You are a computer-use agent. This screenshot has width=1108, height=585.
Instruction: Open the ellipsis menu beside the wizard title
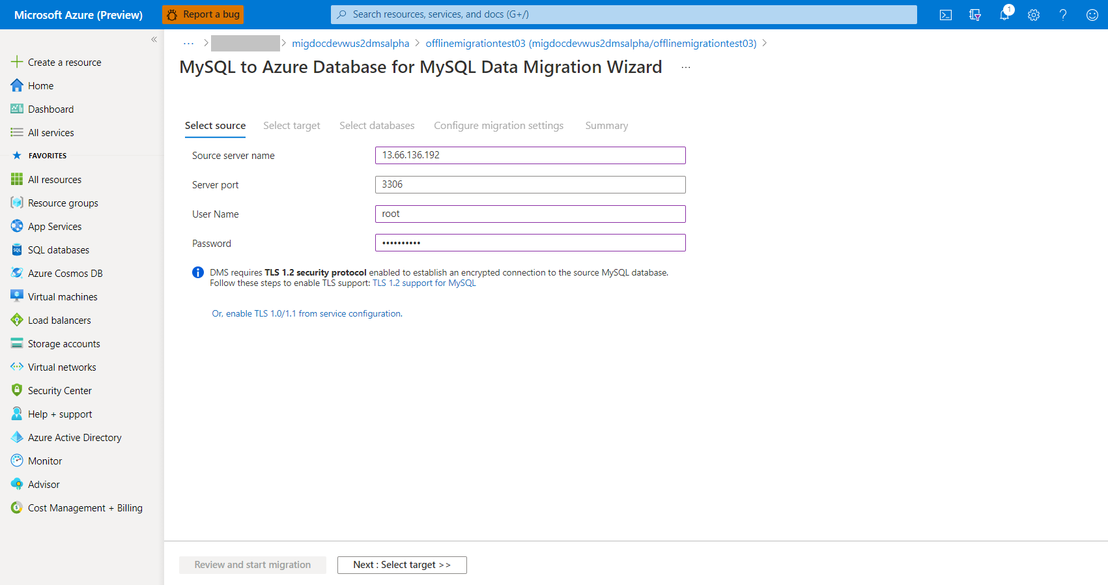tap(686, 67)
